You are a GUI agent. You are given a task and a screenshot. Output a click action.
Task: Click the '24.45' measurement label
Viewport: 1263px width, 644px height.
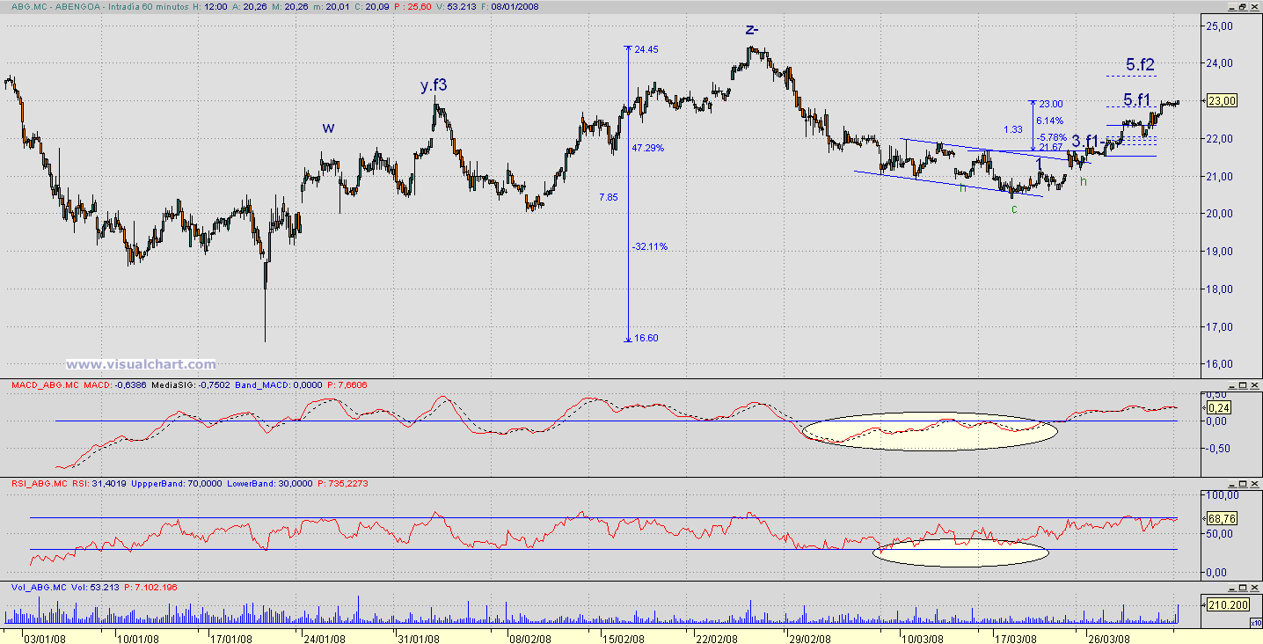(646, 49)
